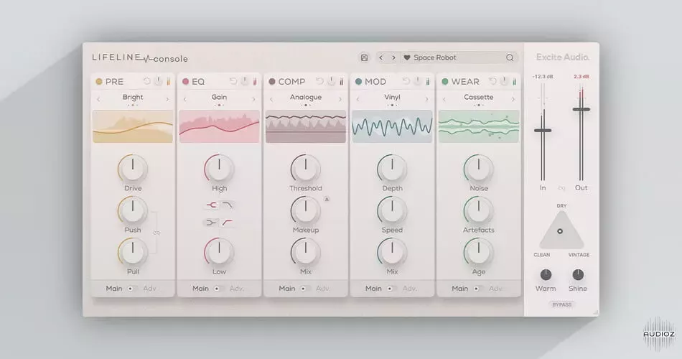Select the bell shape icon above Low knob
The height and width of the screenshot is (359, 682).
pyautogui.click(x=211, y=223)
